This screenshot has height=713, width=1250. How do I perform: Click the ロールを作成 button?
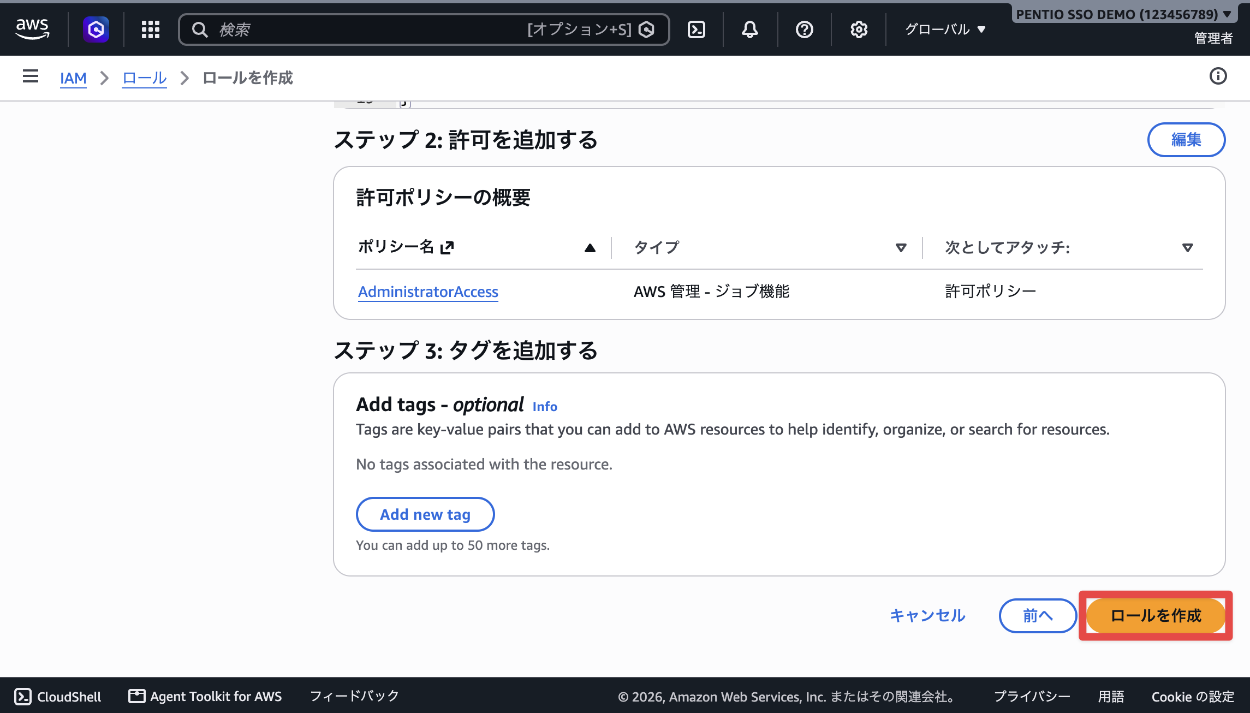click(x=1156, y=615)
